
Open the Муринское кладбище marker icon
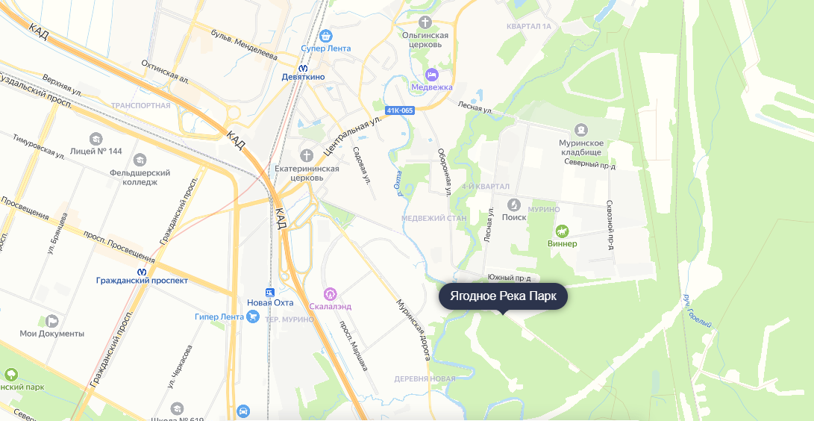[x=580, y=130]
